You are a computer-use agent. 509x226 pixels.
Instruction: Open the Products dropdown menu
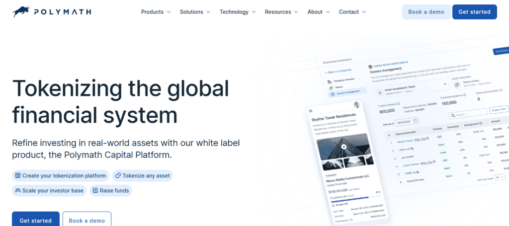tap(156, 12)
